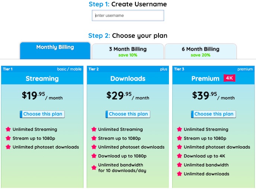The width and height of the screenshot is (256, 189).
Task: Click star beside 10 downloads/day bandwidth
Action: point(94,168)
